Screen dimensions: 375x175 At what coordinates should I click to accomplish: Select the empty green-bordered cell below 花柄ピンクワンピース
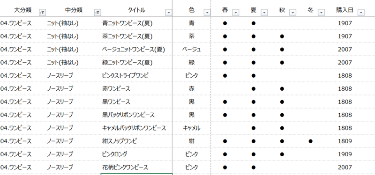coord(136,174)
